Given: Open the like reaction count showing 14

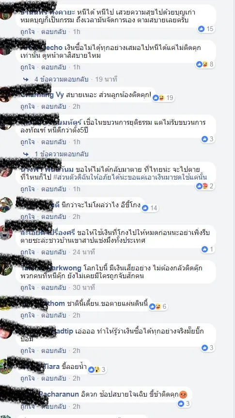Looking at the screenshot, I should [150, 208].
